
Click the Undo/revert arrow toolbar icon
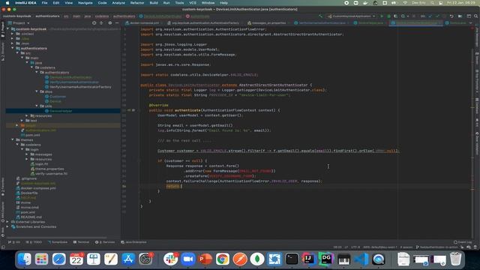(451, 16)
